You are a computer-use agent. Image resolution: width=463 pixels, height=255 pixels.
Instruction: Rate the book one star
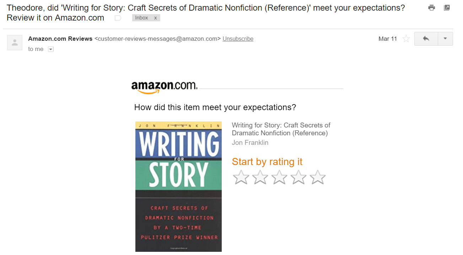(x=241, y=177)
